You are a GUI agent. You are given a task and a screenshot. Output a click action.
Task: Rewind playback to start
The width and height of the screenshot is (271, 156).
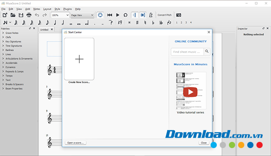[110, 15]
